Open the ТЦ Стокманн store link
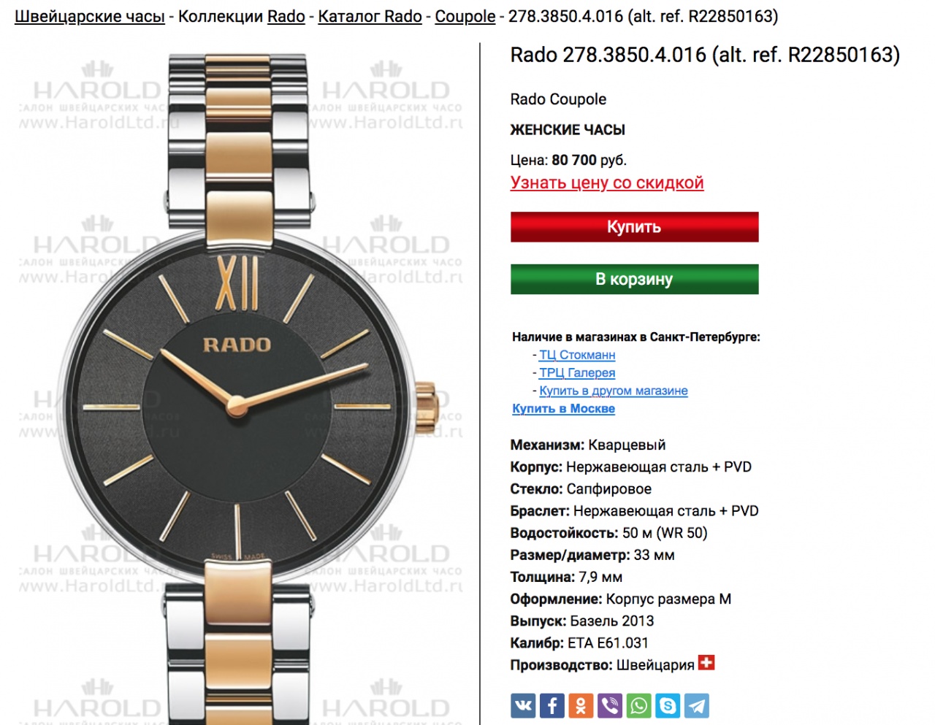 (x=577, y=355)
